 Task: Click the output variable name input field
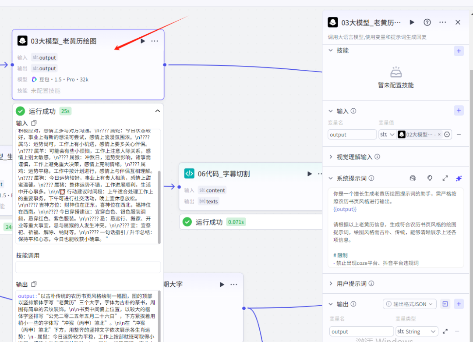point(361,331)
